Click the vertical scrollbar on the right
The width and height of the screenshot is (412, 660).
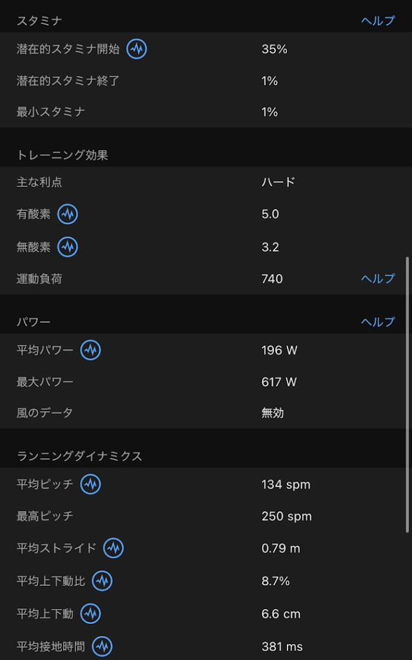pos(407,393)
